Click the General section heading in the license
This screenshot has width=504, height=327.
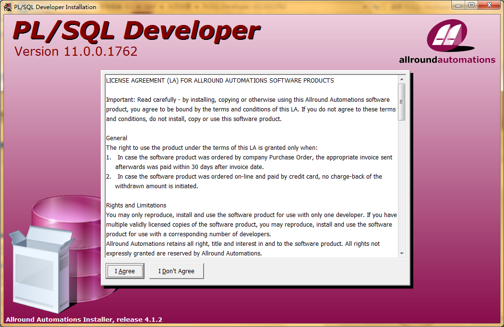tap(117, 138)
